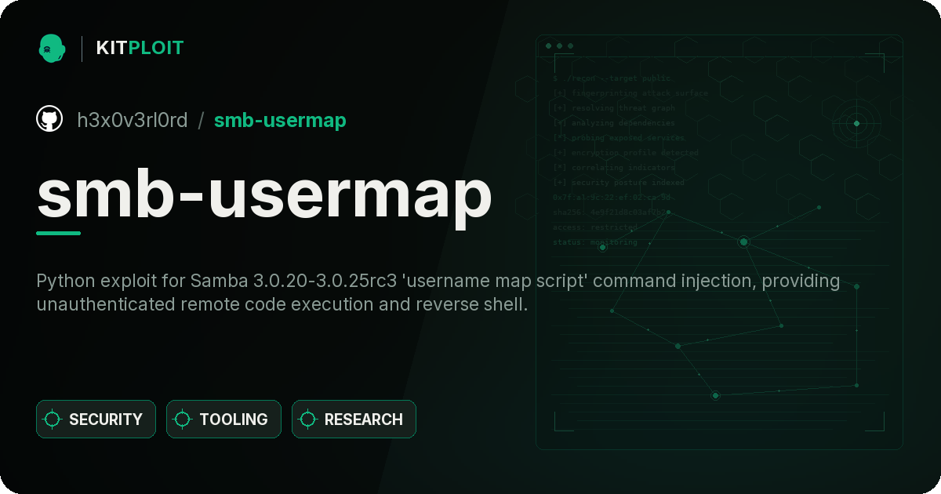Screen dimensions: 941x494
Task: Click 'correlating indicators' terminal line
Action: tap(614, 168)
